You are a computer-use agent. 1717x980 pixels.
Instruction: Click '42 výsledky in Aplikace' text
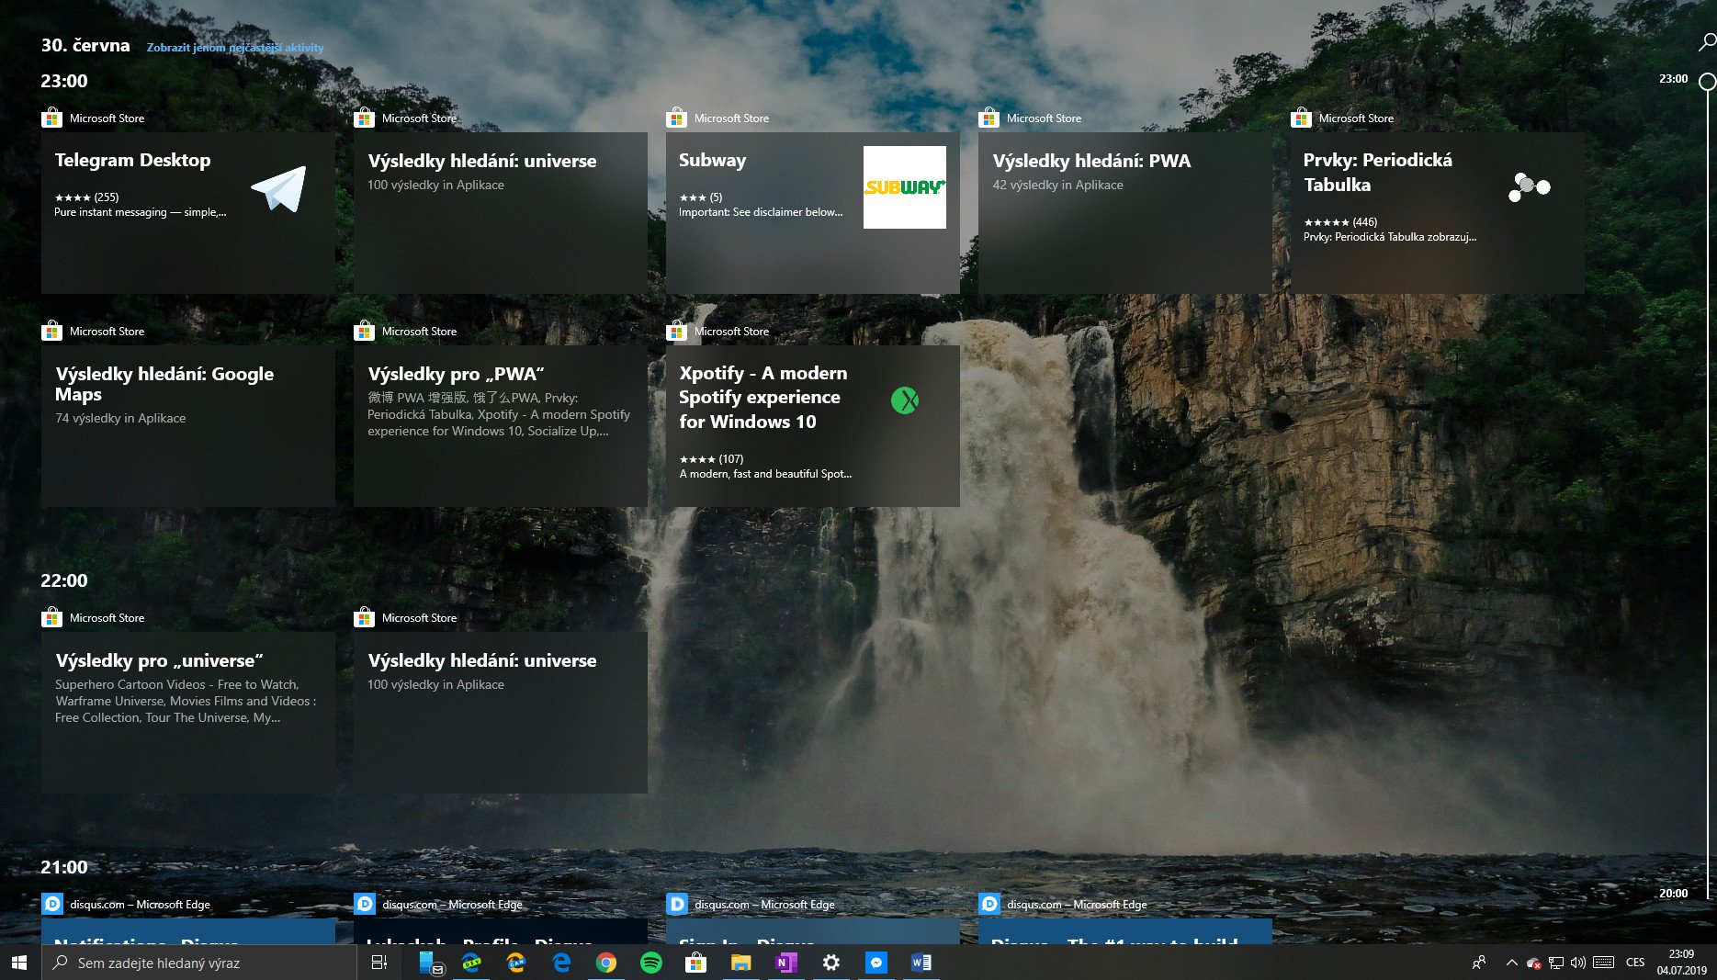click(1057, 185)
